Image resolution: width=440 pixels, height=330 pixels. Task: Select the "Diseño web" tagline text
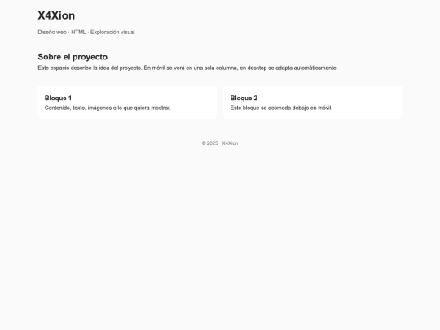click(52, 33)
